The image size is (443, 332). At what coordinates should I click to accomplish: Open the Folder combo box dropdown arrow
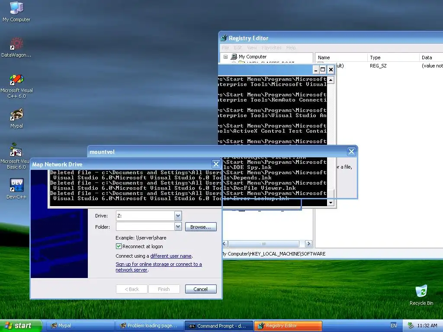(178, 227)
